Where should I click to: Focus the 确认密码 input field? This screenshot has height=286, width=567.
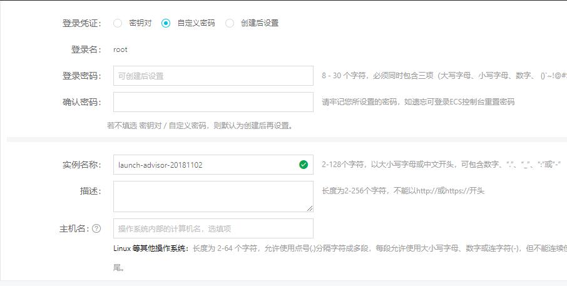click(x=213, y=102)
